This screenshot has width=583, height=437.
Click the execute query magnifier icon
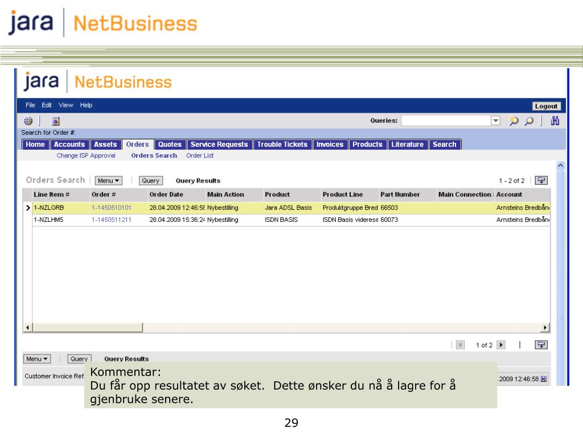[x=529, y=121]
